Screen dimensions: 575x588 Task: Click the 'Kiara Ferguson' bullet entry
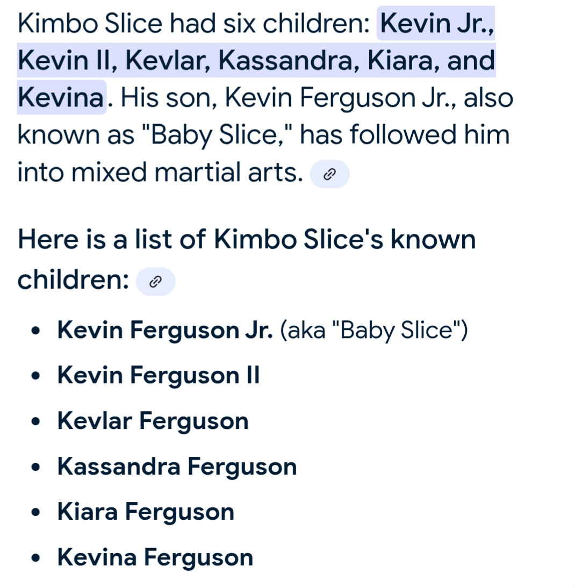point(146,512)
